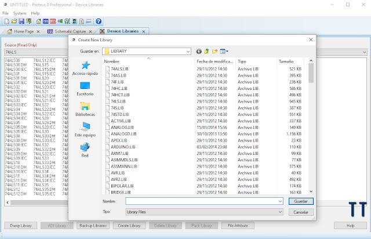
Task: Click the file list scroll down arrow
Action: [311, 191]
